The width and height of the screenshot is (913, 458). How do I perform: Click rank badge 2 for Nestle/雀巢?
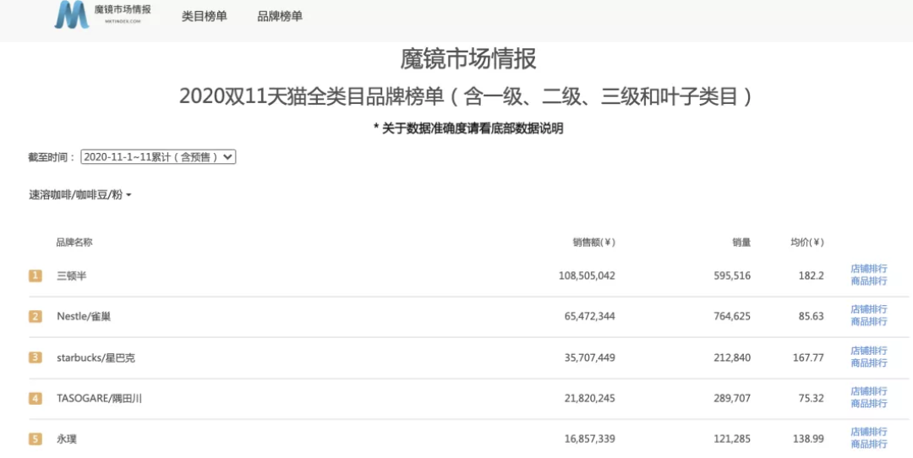coord(36,317)
